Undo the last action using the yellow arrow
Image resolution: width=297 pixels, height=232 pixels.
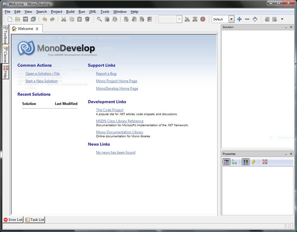(x=45, y=19)
